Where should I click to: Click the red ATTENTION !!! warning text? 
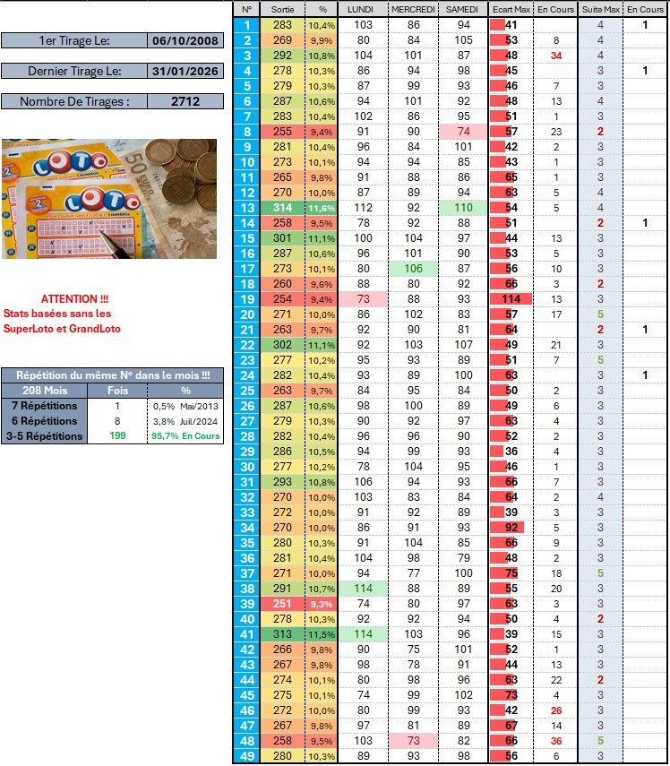click(x=77, y=299)
